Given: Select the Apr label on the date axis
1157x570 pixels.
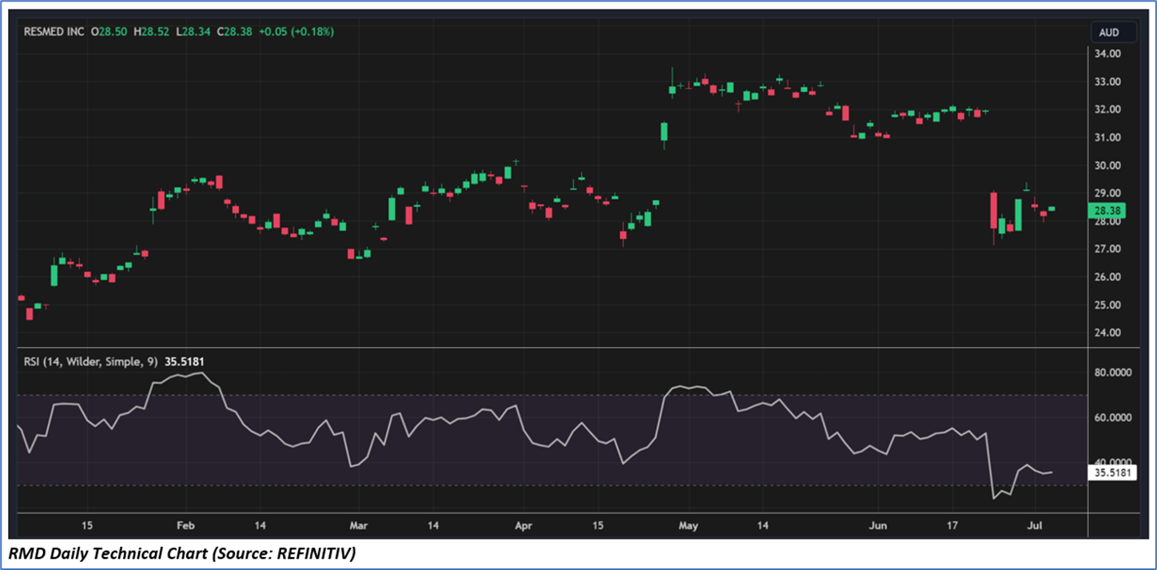Looking at the screenshot, I should [523, 525].
